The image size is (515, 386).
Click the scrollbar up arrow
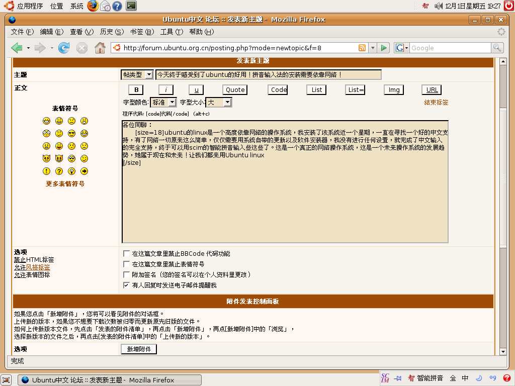[x=503, y=61]
